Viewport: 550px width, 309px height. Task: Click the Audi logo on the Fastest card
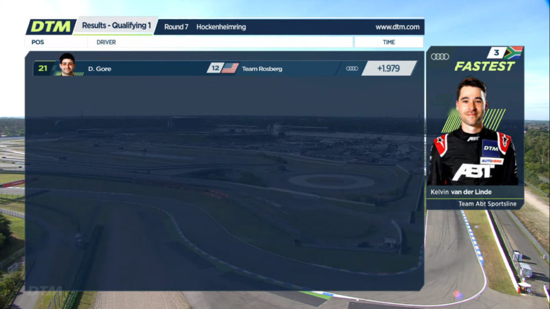pos(440,56)
